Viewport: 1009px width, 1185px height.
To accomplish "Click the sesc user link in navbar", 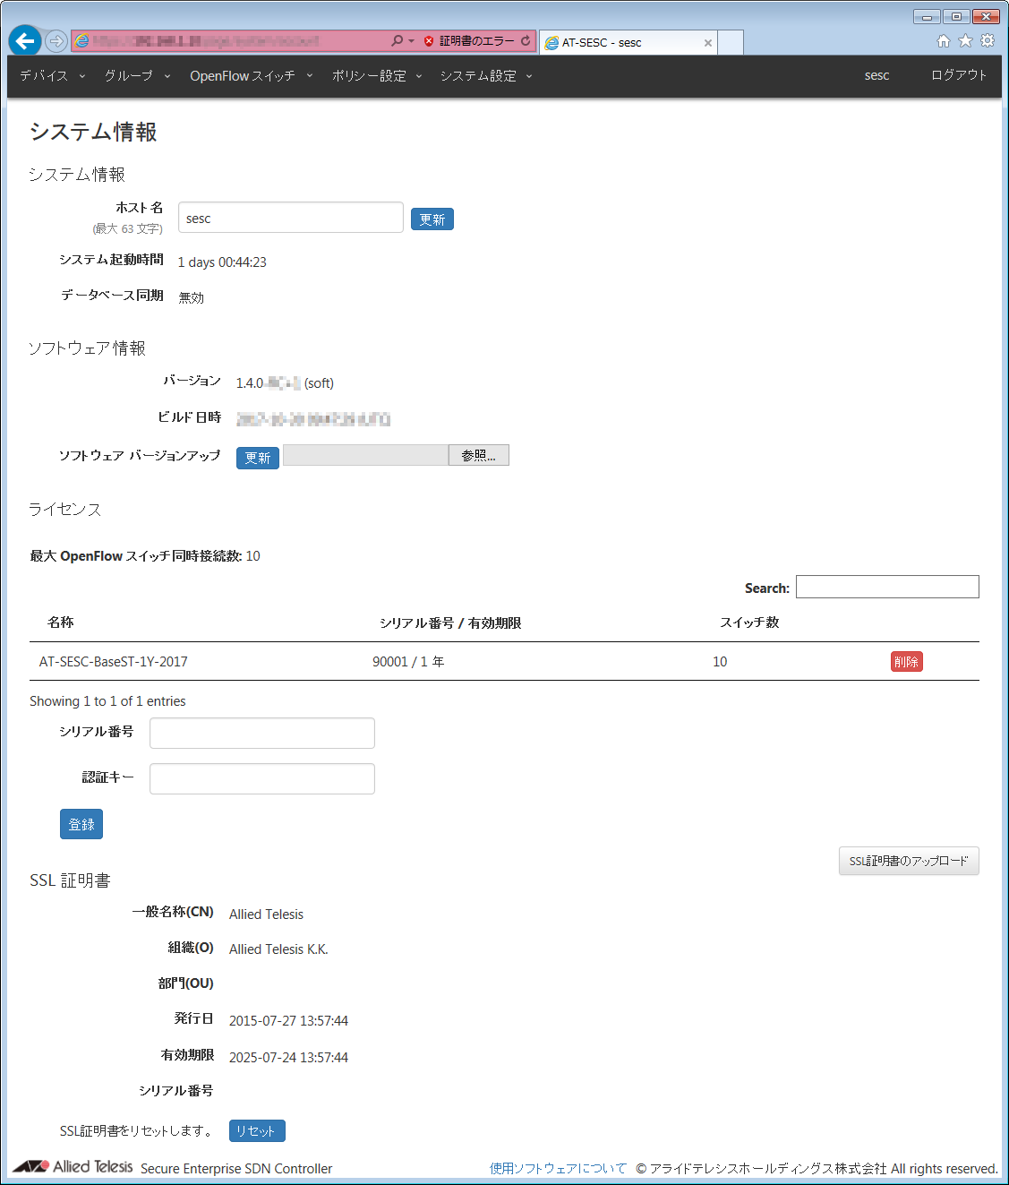I will pyautogui.click(x=876, y=76).
